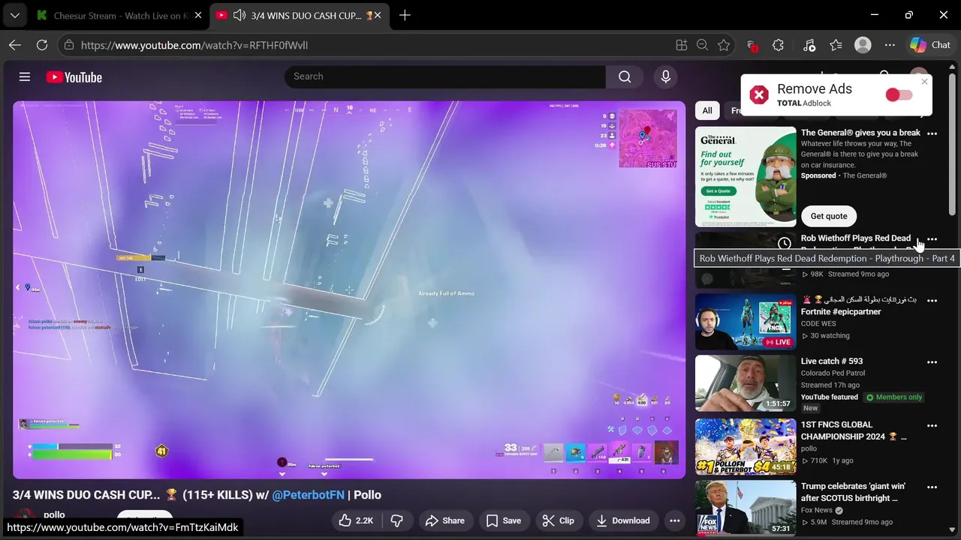Reload the page
This screenshot has height=540, width=961.
pyautogui.click(x=42, y=45)
